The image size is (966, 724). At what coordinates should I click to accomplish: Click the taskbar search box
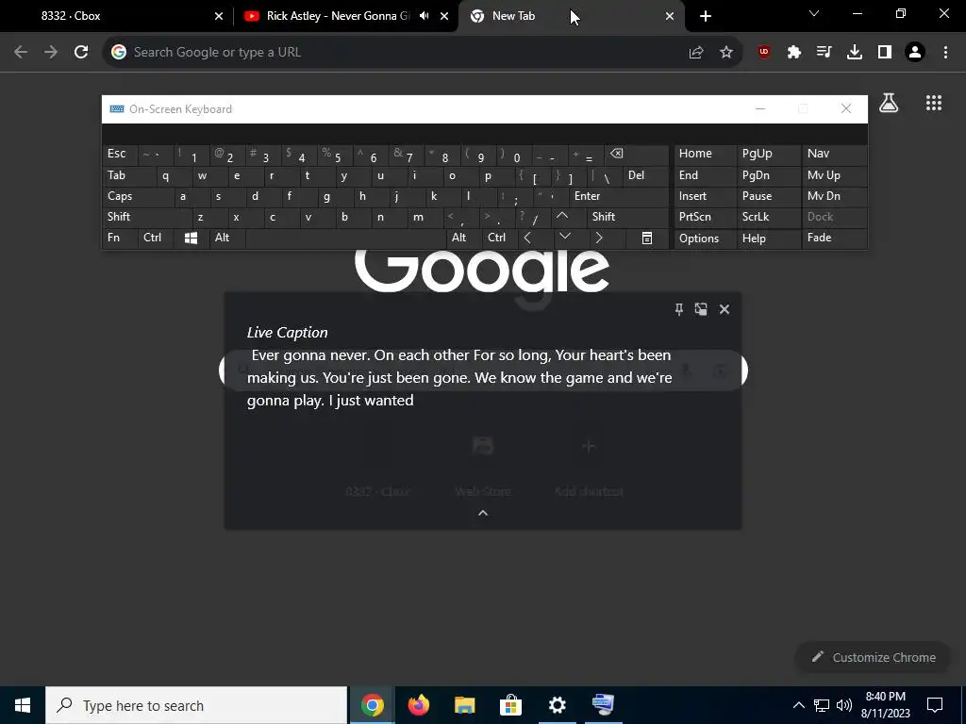tap(196, 705)
